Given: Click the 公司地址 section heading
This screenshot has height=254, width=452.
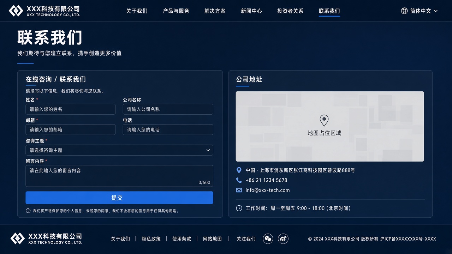Looking at the screenshot, I should 249,79.
